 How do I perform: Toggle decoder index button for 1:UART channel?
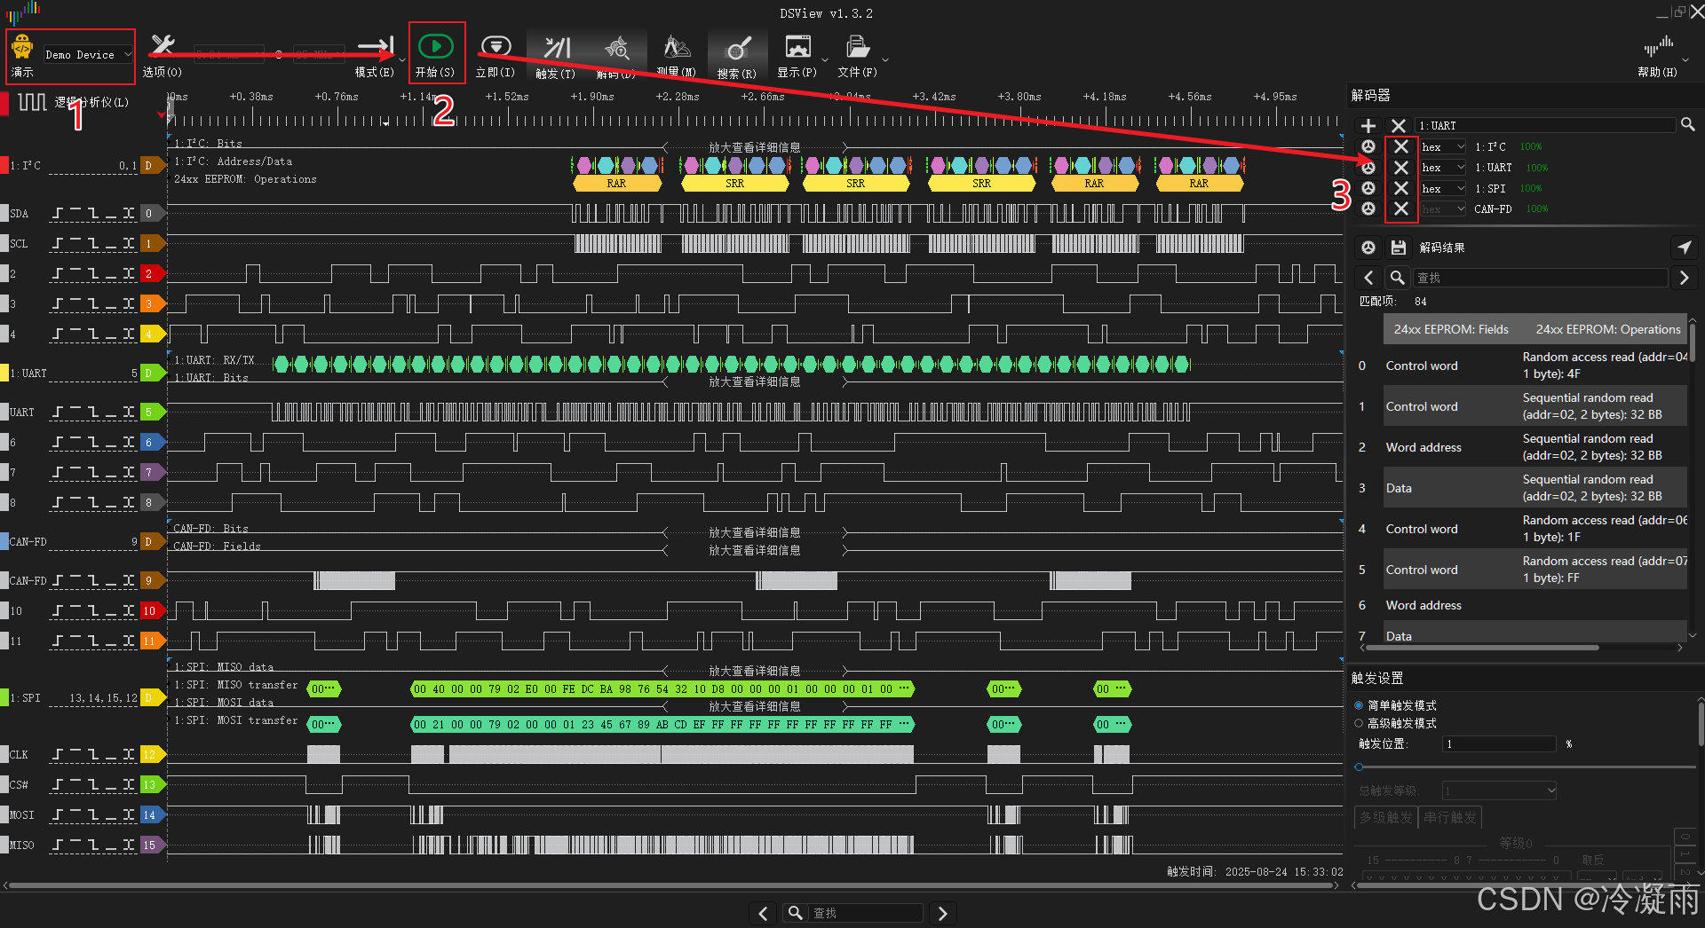[x=151, y=373]
